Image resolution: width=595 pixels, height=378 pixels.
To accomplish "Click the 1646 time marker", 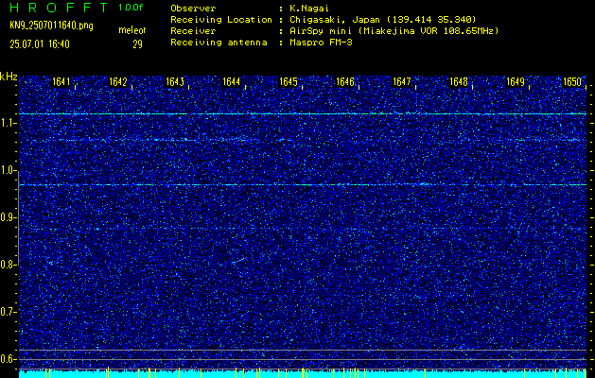I will click(x=345, y=82).
